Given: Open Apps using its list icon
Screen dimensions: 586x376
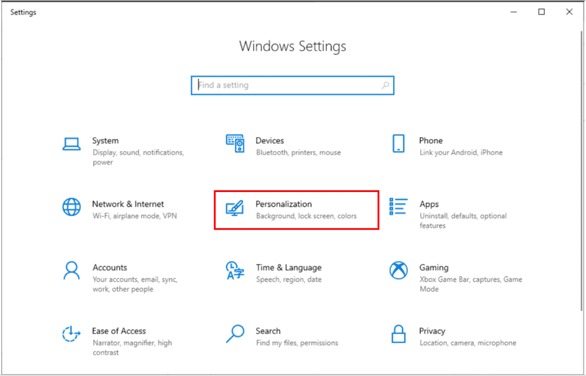Looking at the screenshot, I should click(x=398, y=206).
